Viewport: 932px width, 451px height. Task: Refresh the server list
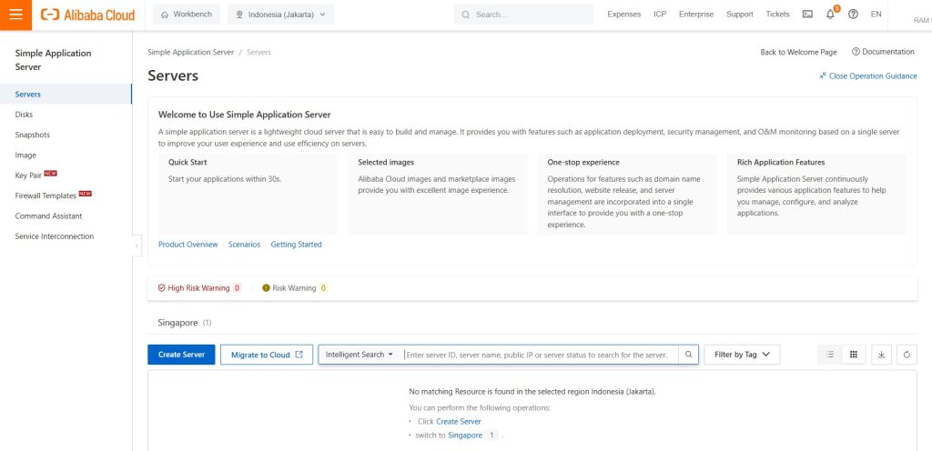click(x=907, y=355)
